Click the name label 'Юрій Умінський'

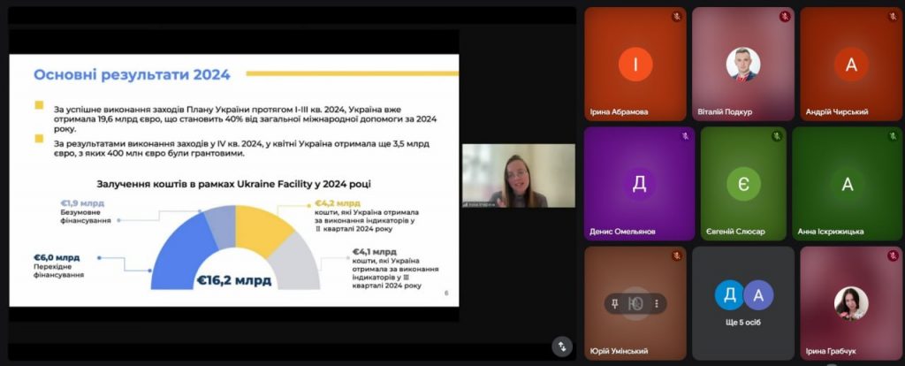click(x=619, y=351)
